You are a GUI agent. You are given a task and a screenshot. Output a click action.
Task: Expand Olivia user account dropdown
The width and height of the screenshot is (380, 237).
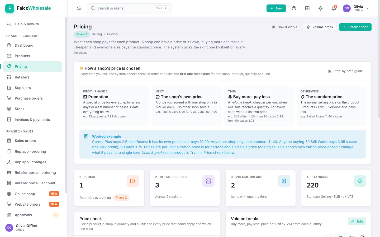click(x=356, y=8)
